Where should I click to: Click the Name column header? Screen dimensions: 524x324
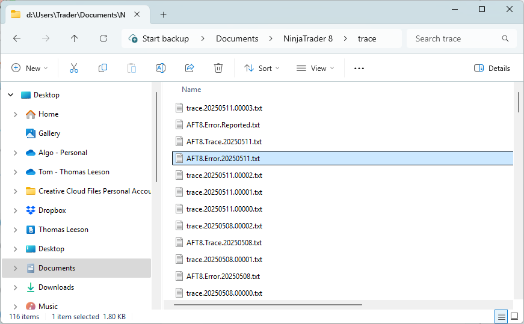(191, 90)
